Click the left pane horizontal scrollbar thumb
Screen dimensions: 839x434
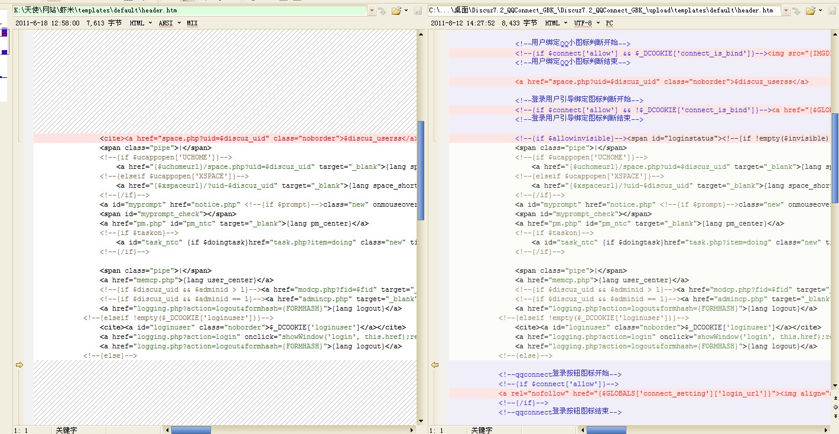(190, 430)
